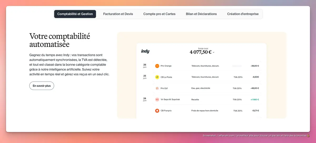Select the CB La Poste transaction label

pyautogui.click(x=166, y=77)
